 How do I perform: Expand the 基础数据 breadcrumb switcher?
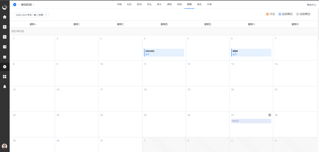coord(33,5)
